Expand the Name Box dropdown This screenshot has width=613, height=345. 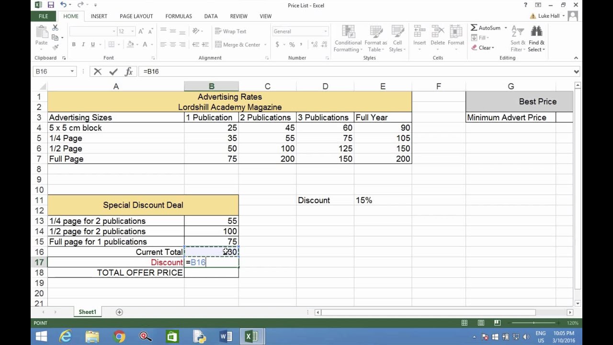72,71
